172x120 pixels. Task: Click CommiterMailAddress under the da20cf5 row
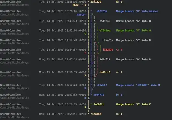pos(14,75)
